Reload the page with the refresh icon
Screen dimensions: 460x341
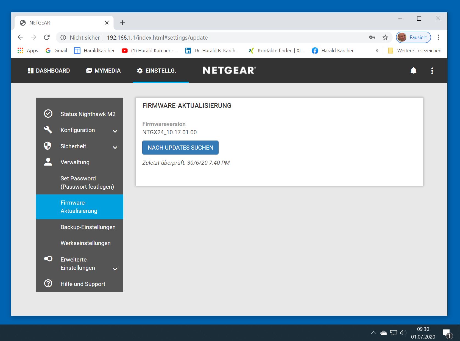tap(47, 37)
